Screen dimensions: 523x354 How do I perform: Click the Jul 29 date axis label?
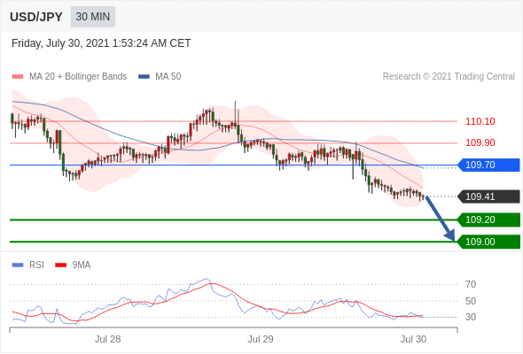pos(261,339)
